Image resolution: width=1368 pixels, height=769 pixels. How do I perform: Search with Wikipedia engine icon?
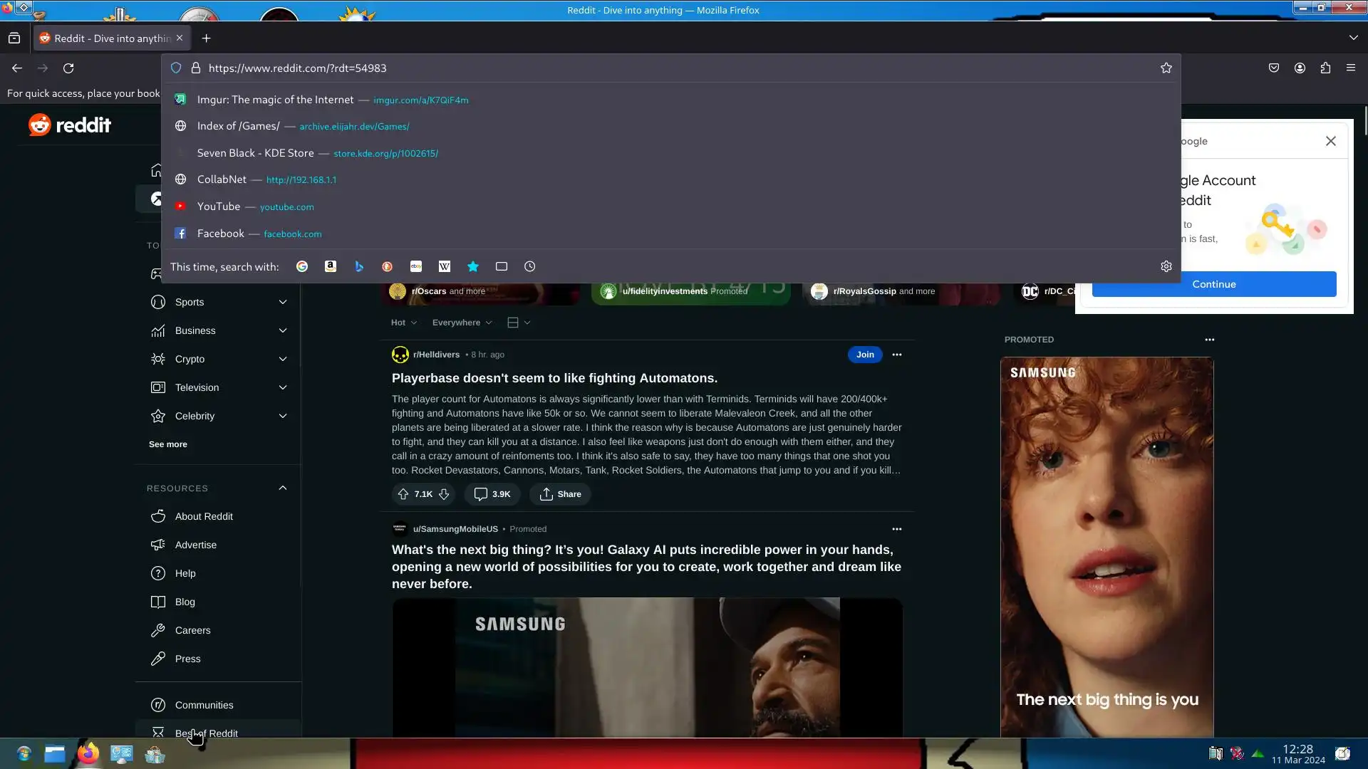pyautogui.click(x=445, y=266)
